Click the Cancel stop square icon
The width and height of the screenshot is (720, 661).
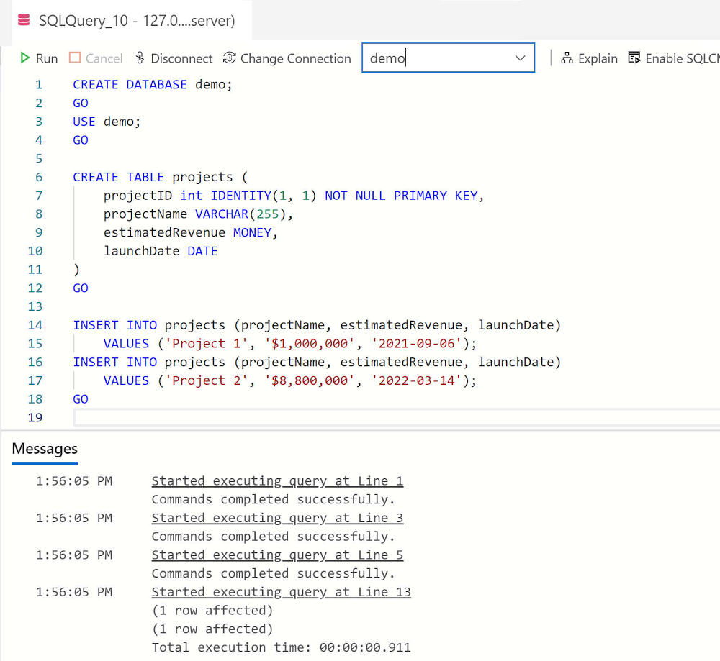[x=75, y=58]
